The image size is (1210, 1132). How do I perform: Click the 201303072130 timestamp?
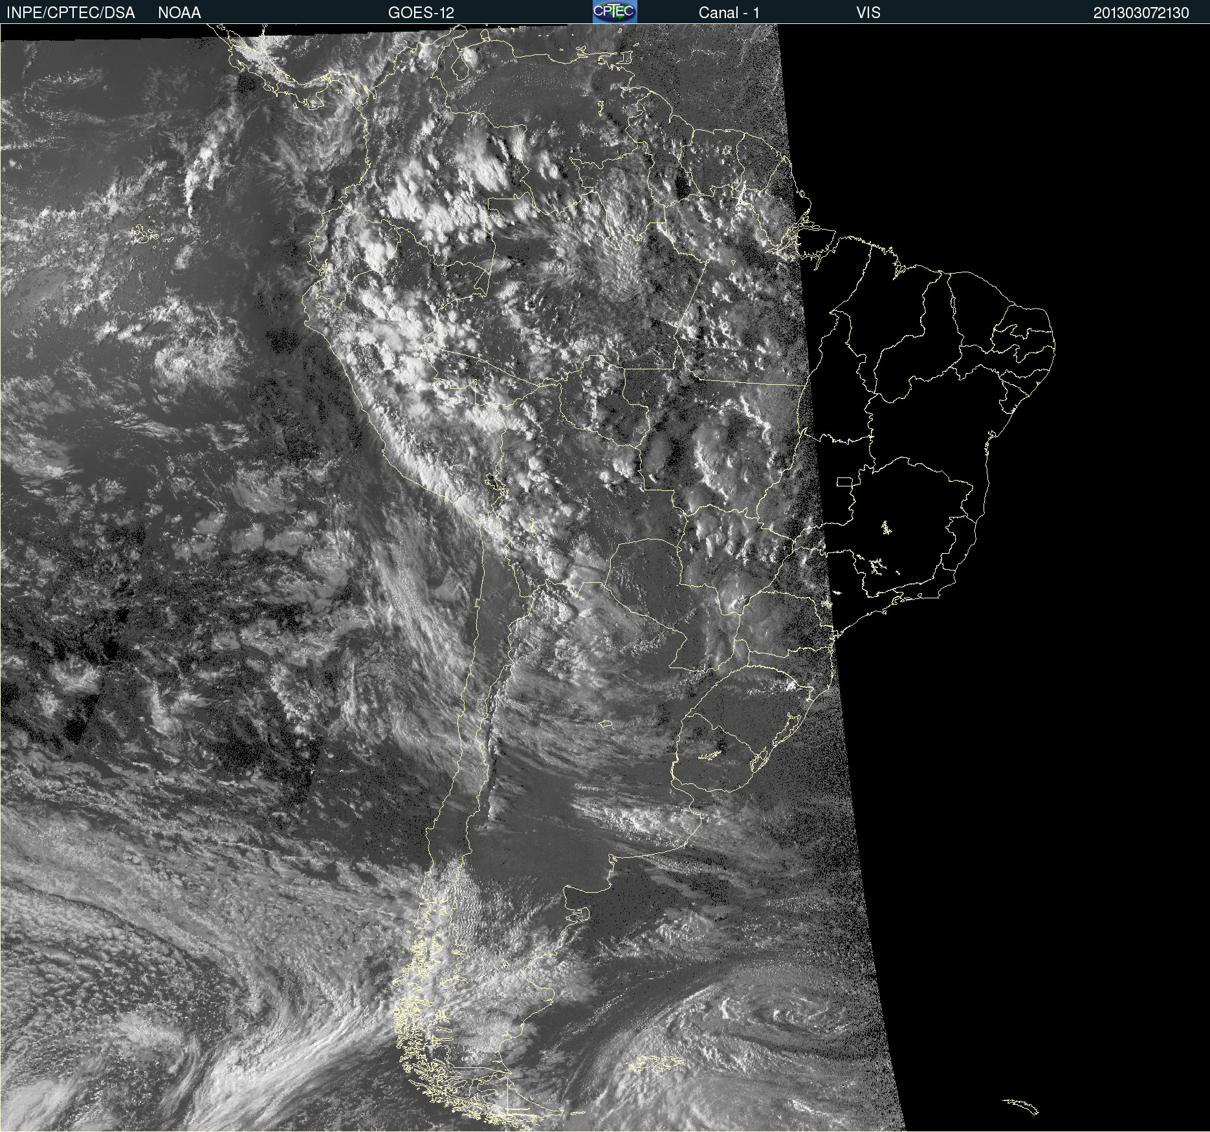pyautogui.click(x=1141, y=13)
